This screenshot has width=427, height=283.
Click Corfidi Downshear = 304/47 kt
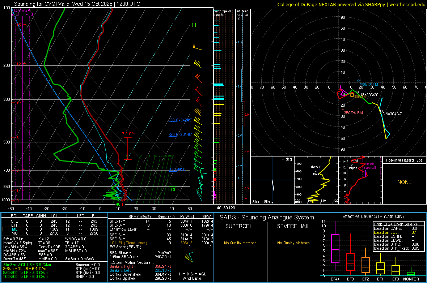click(140, 274)
